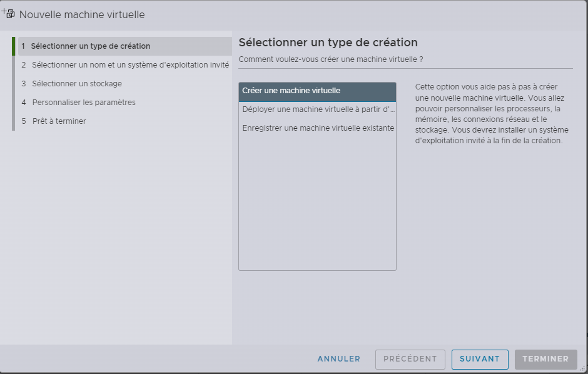This screenshot has width=588, height=374.
Task: Click the green active-step indicator bar
Action: (x=13, y=46)
